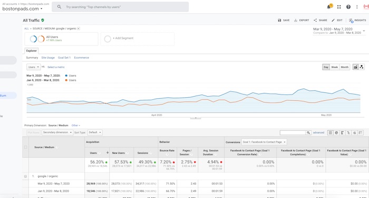369x198 pixels.
Task: Check the google / organic row checkbox
Action: [x=25, y=176]
